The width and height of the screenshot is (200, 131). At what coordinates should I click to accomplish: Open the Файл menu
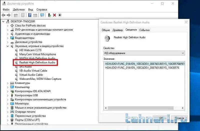[6, 9]
